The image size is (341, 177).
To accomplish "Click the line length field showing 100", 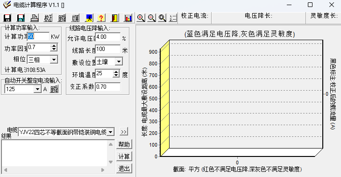I will pyautogui.click(x=108, y=50).
